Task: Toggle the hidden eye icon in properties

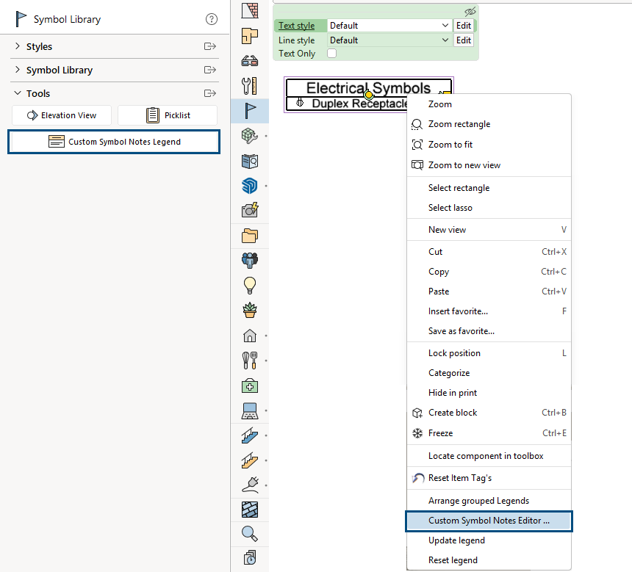Action: [x=470, y=11]
